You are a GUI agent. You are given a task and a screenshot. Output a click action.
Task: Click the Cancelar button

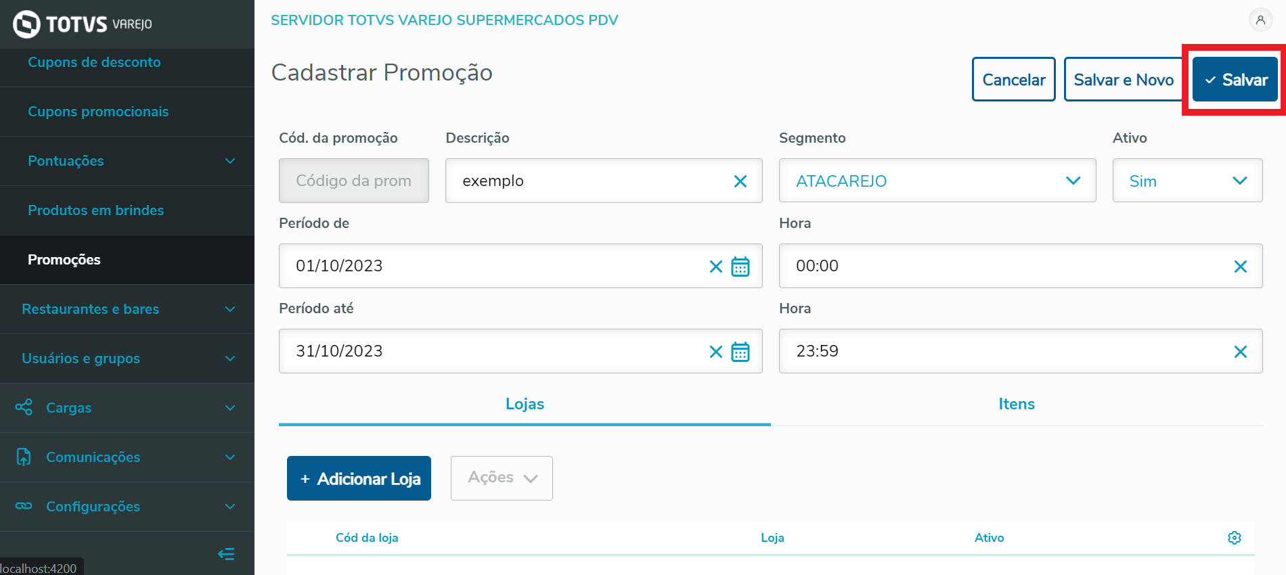(x=1013, y=80)
